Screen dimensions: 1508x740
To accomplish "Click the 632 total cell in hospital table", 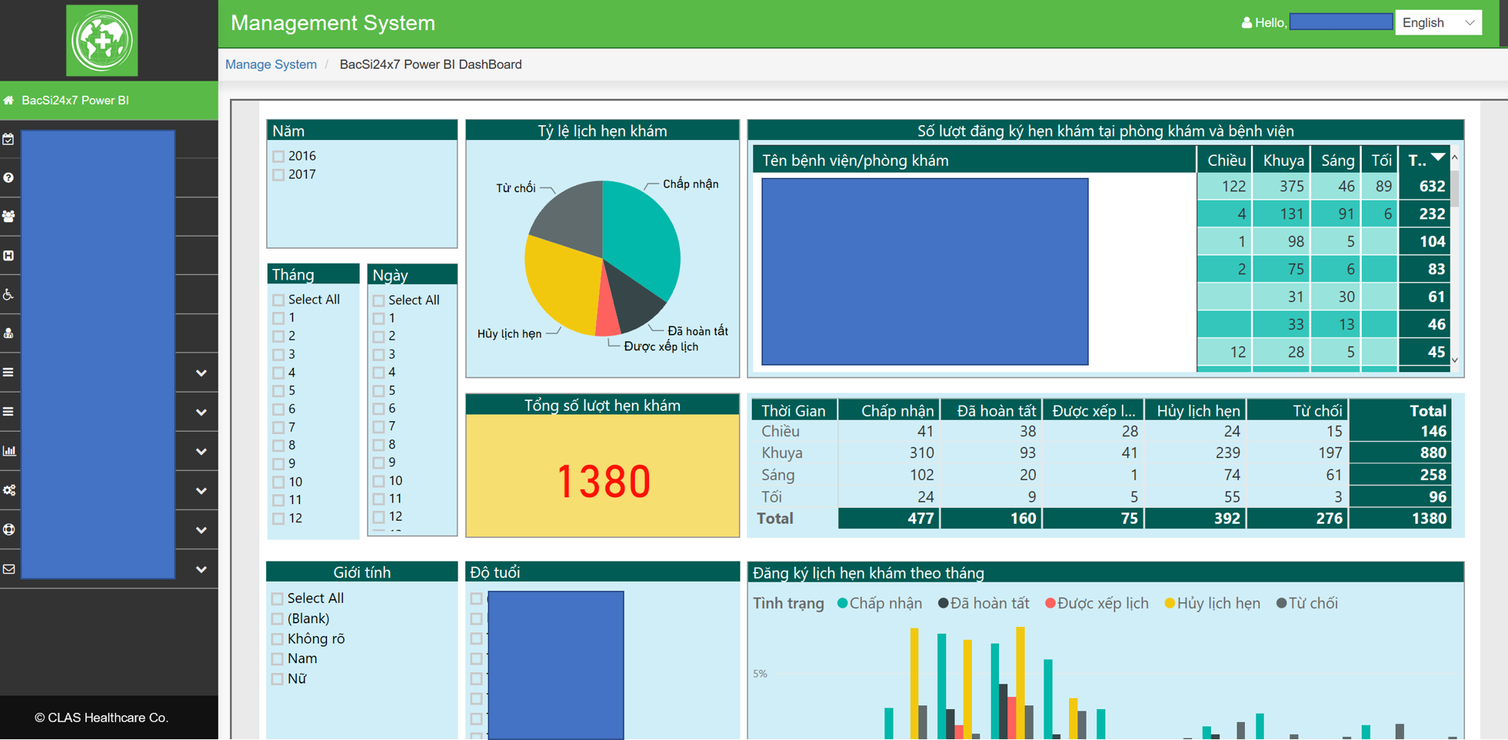I will (x=1424, y=186).
